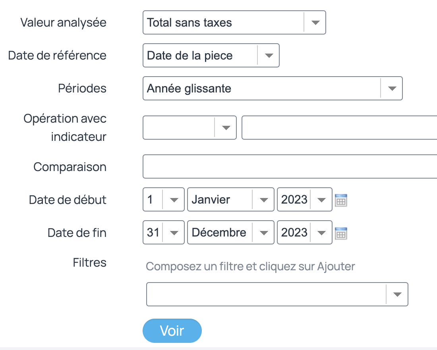Open the Filtres composition dropdown

(x=277, y=294)
